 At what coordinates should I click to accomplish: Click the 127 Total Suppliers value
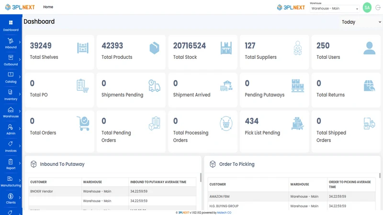click(250, 45)
